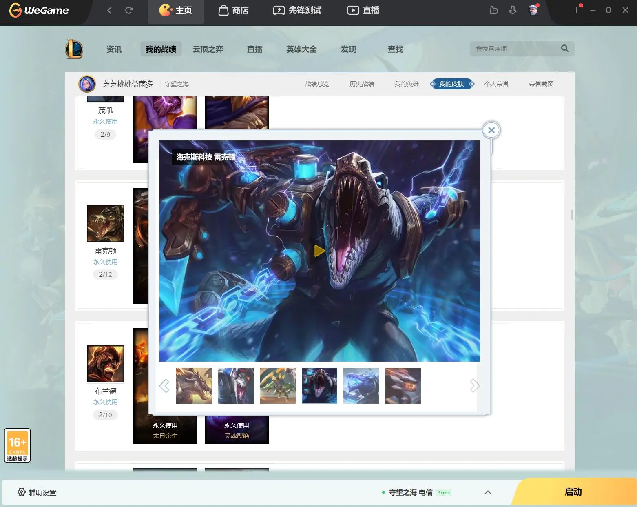Switch to the 我的皮肤 tab

click(x=452, y=84)
